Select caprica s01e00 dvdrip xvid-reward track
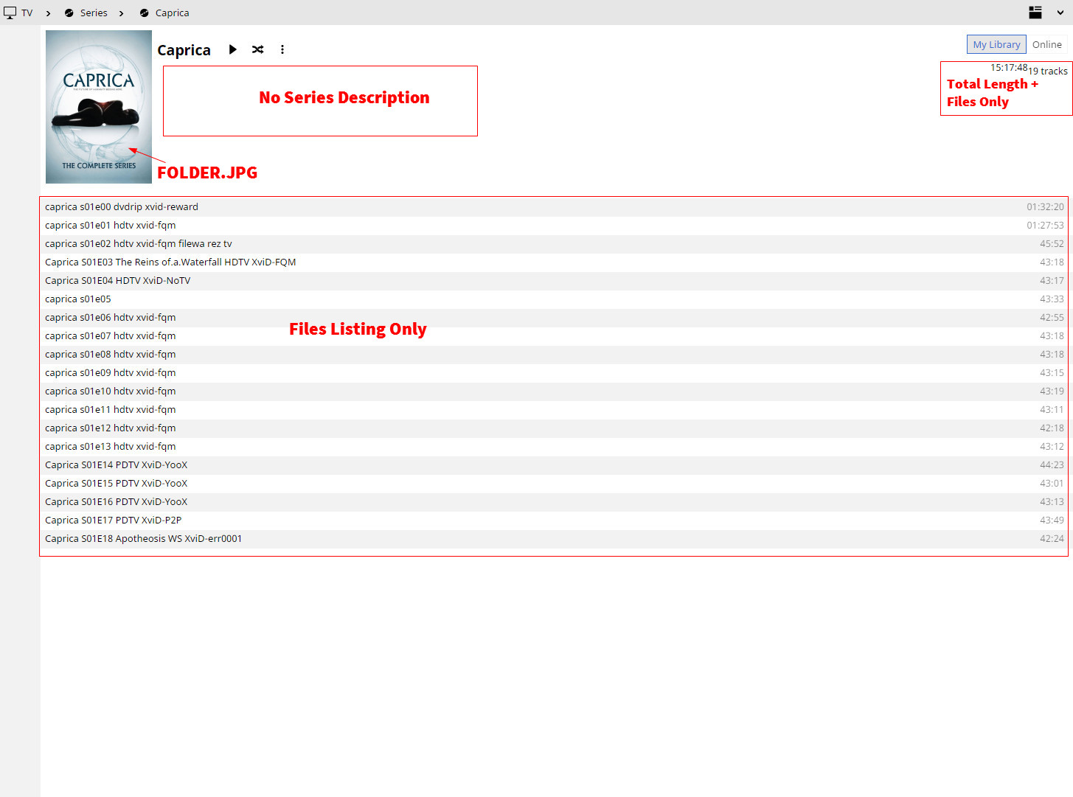Viewport: 1073px width, 797px height. click(x=122, y=207)
